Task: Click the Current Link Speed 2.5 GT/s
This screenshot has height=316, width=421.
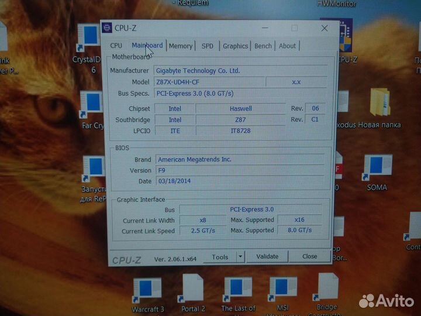Action: pos(203,231)
